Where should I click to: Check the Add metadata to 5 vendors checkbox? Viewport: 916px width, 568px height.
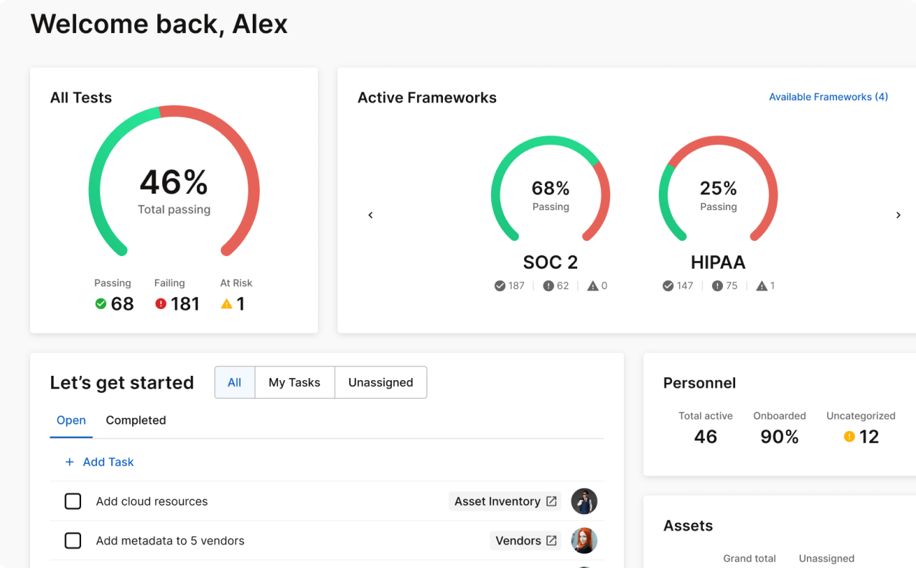[x=73, y=541]
